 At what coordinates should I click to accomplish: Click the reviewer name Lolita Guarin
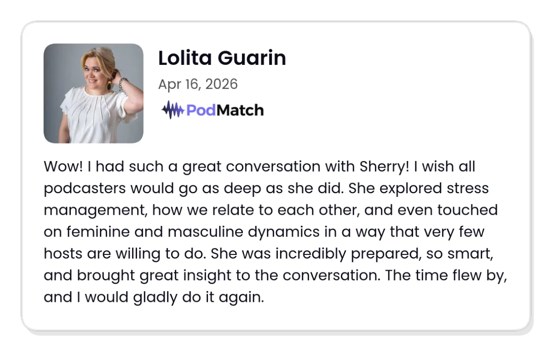[222, 58]
